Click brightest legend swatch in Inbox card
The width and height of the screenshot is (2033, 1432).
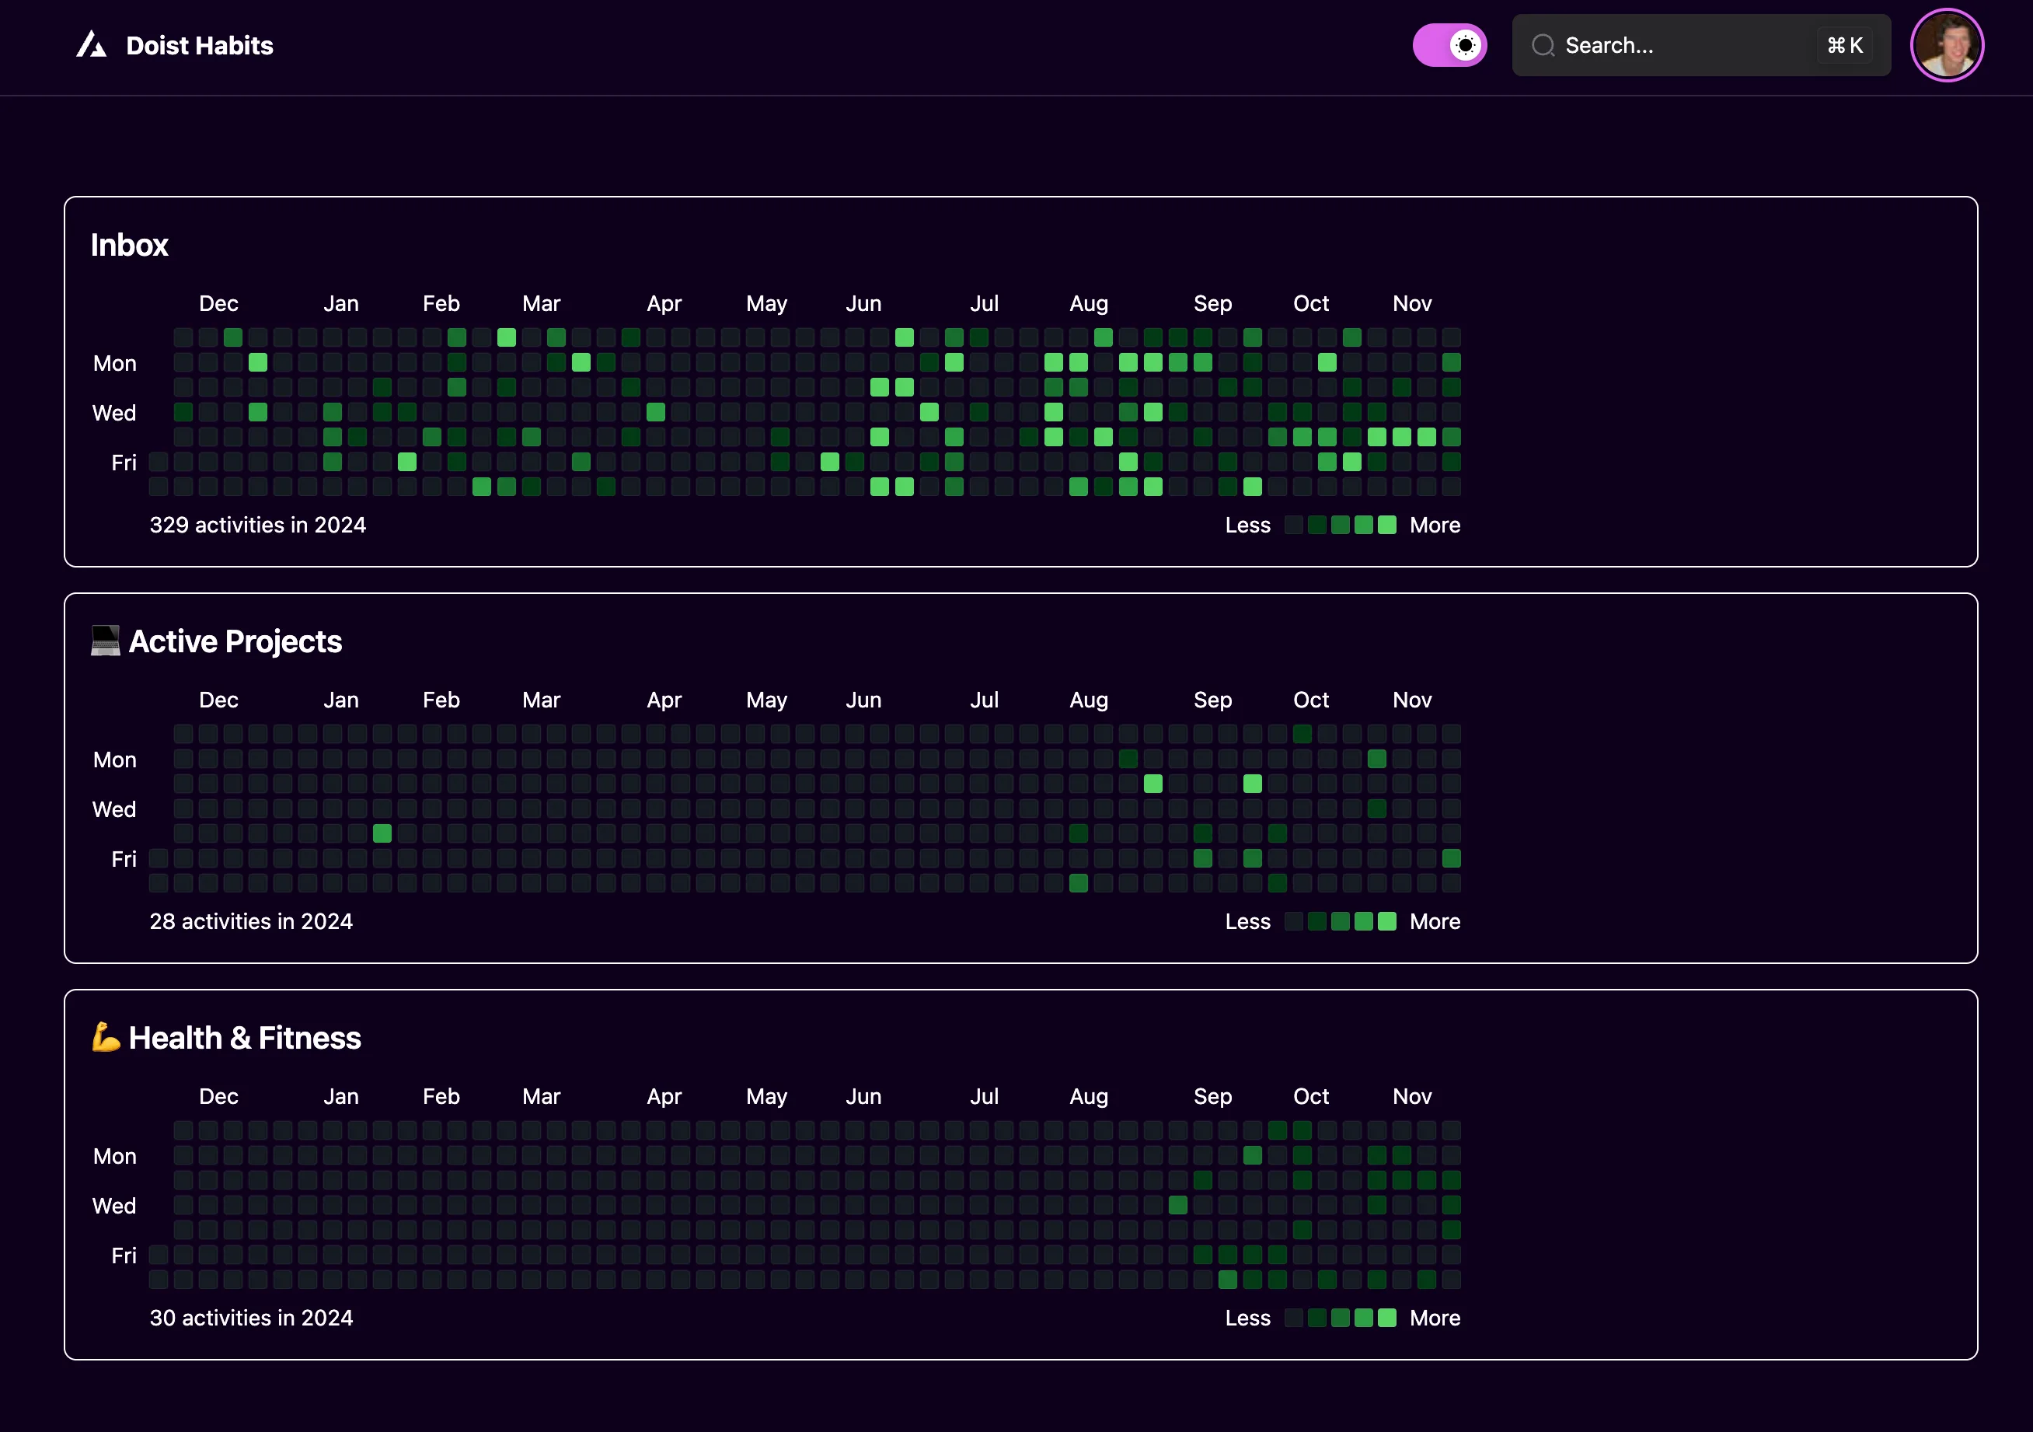click(x=1387, y=526)
